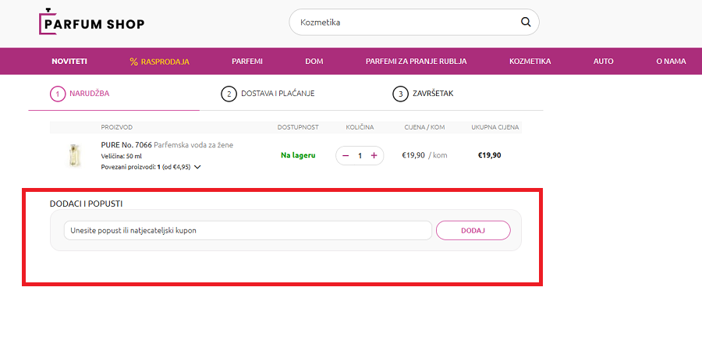Image resolution: width=702 pixels, height=351 pixels.
Task: Click the Parfum Shop logo
Action: click(x=92, y=23)
